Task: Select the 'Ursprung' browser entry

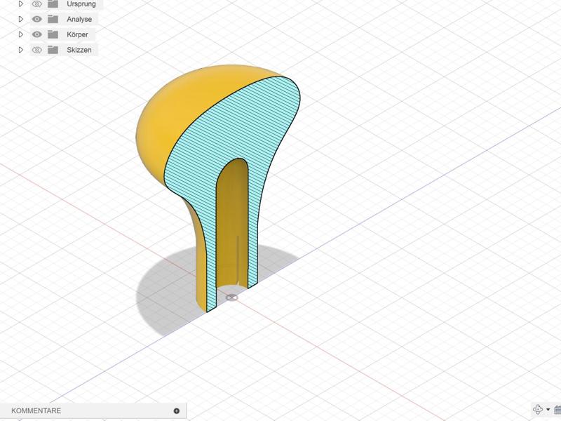Action: [81, 4]
